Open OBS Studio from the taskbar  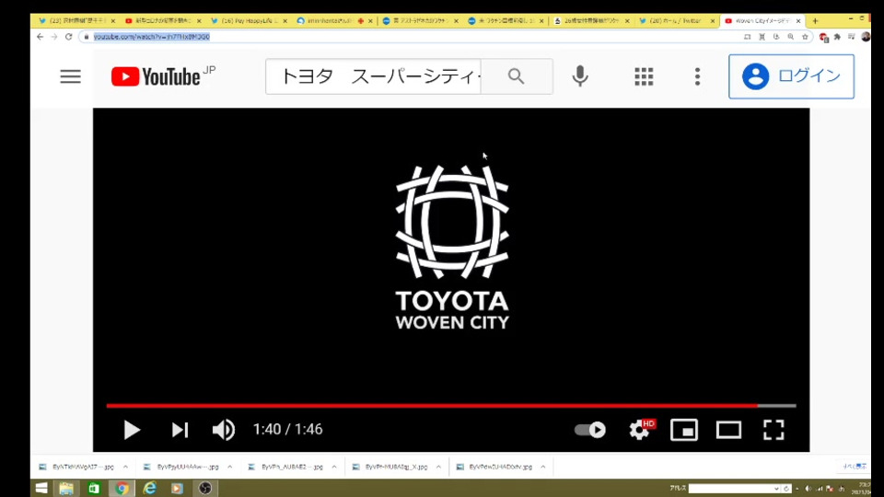point(205,488)
